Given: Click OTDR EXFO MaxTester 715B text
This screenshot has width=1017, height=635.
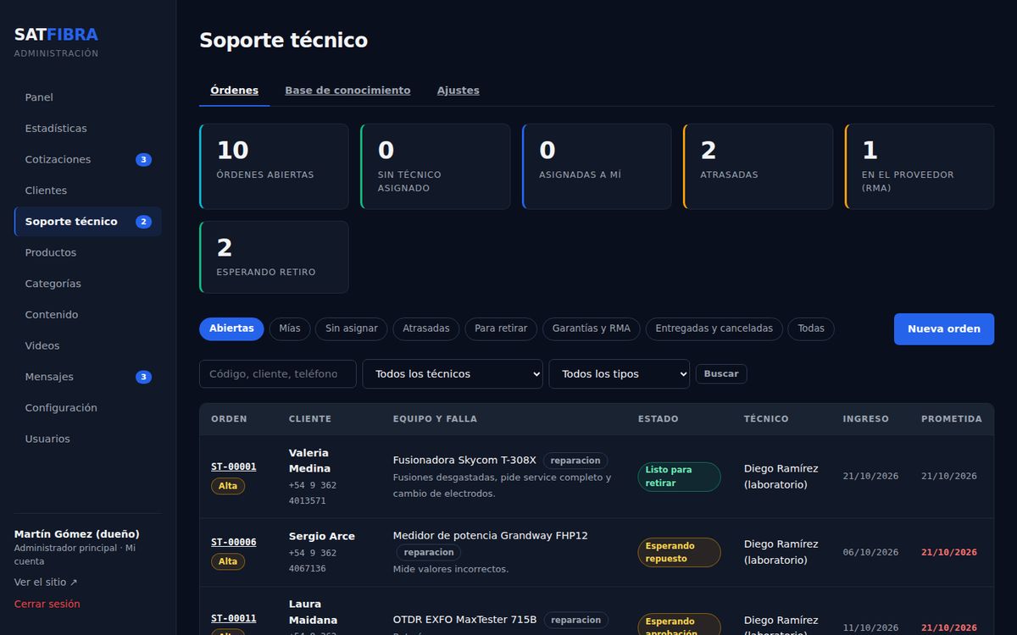Looking at the screenshot, I should (x=465, y=620).
